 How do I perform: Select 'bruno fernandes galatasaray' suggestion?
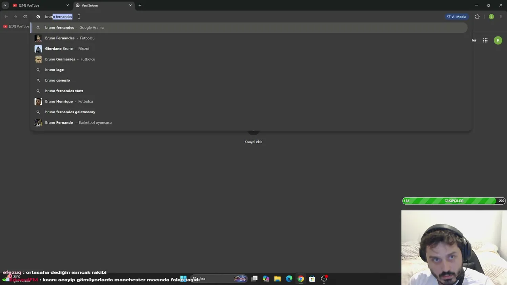click(x=250, y=112)
